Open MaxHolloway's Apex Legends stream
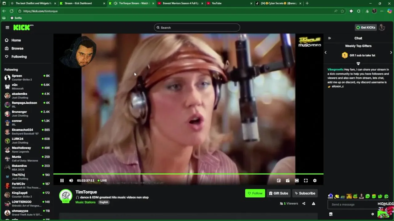The image size is (394, 221). (27, 149)
